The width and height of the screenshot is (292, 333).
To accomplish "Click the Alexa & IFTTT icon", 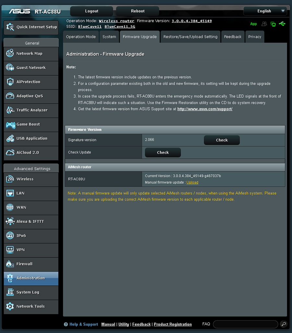I will [10, 221].
